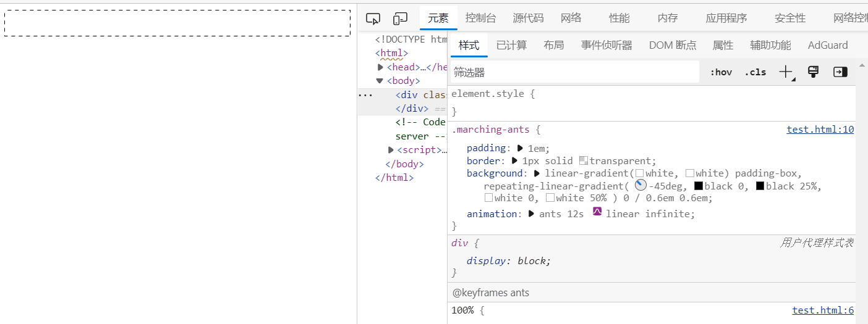The image size is (868, 324).
Task: Toggle the .cls class editor button
Action: coord(755,72)
